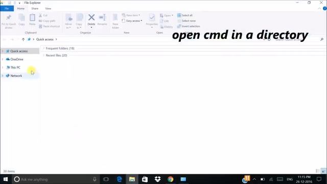Click History in Open group
The width and height of the screenshot is (327, 184).
pyautogui.click(x=166, y=27)
